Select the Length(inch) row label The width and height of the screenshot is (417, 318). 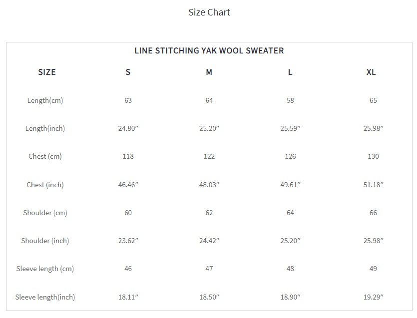pyautogui.click(x=45, y=128)
